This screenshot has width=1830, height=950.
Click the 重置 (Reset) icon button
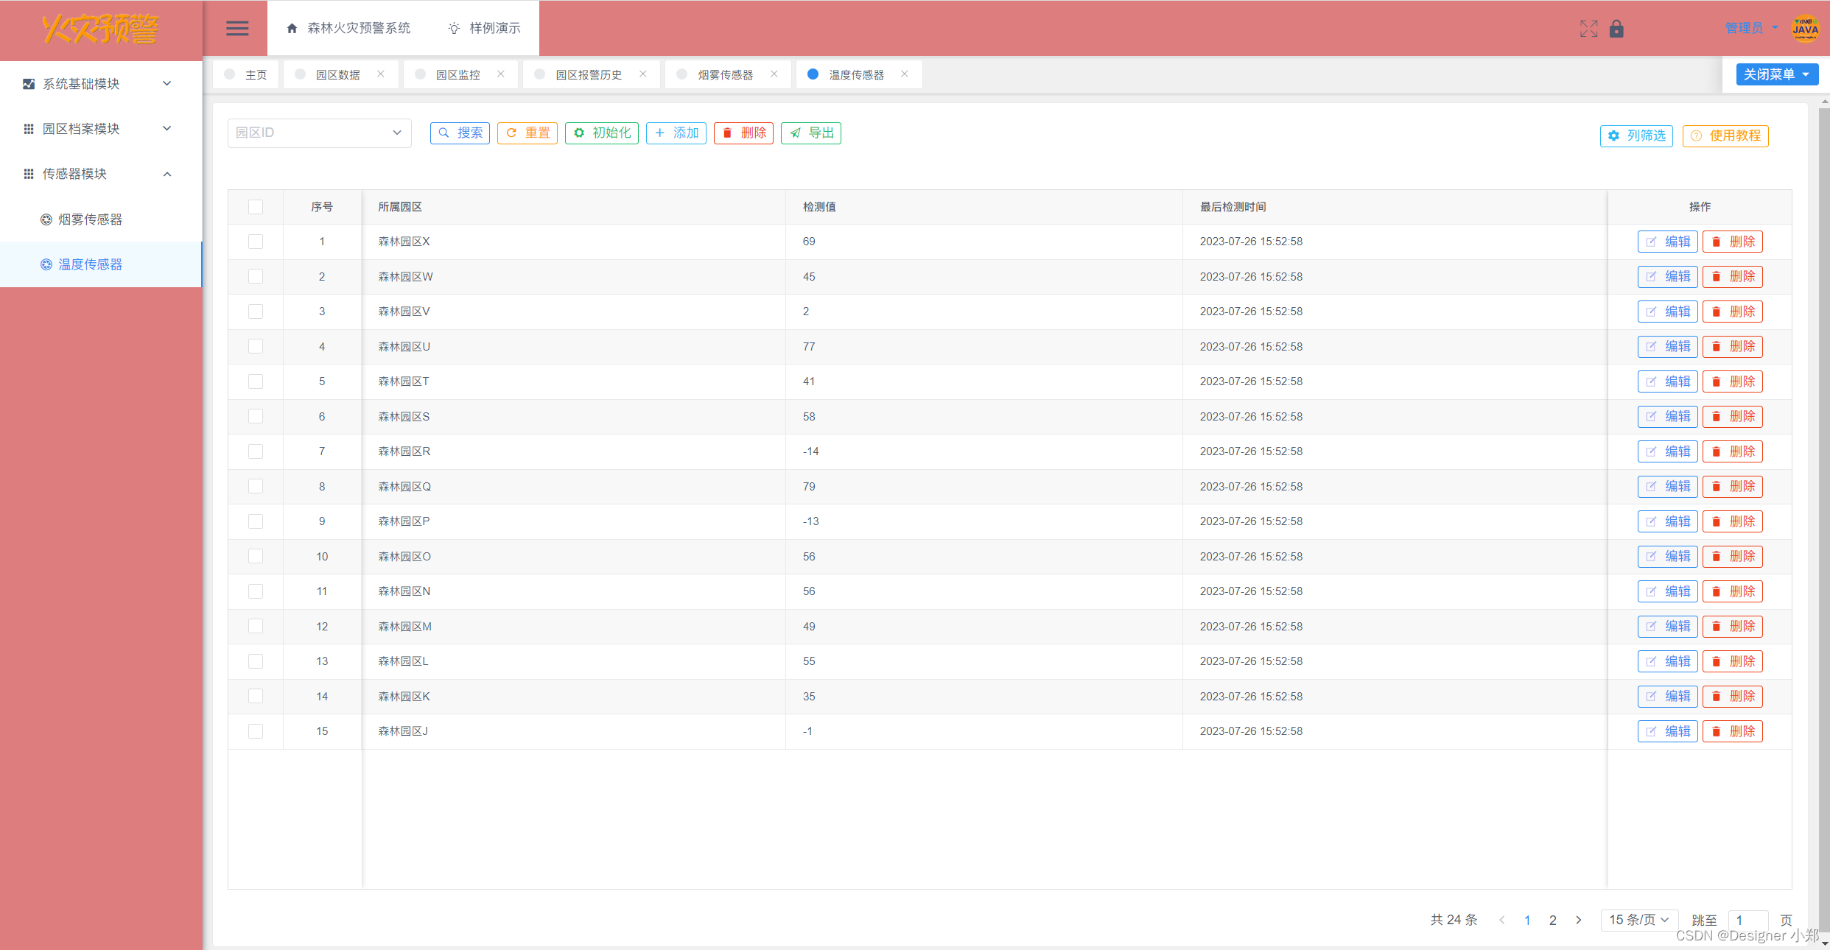(529, 133)
